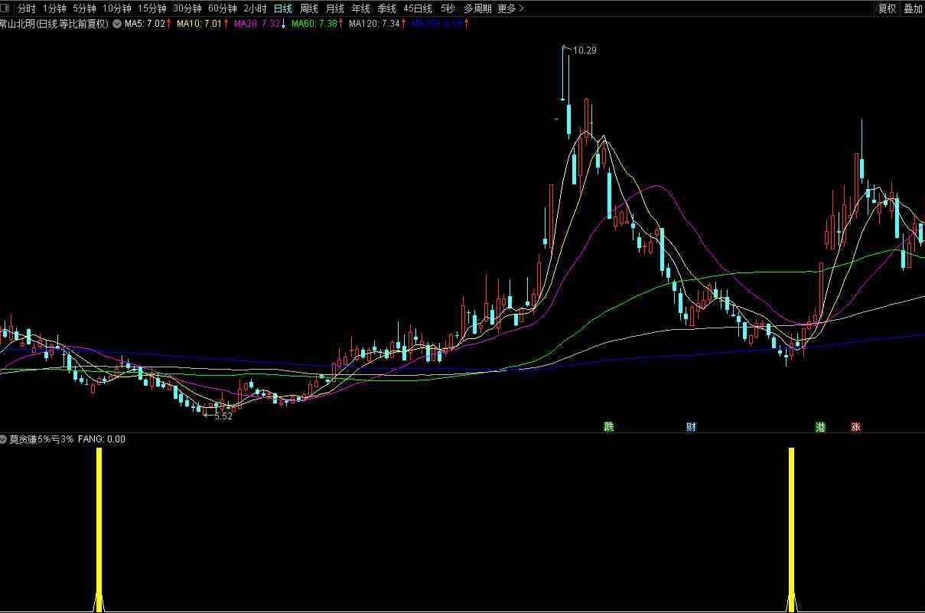
Task: Click the blue MA250 indicator value
Action: coord(437,24)
